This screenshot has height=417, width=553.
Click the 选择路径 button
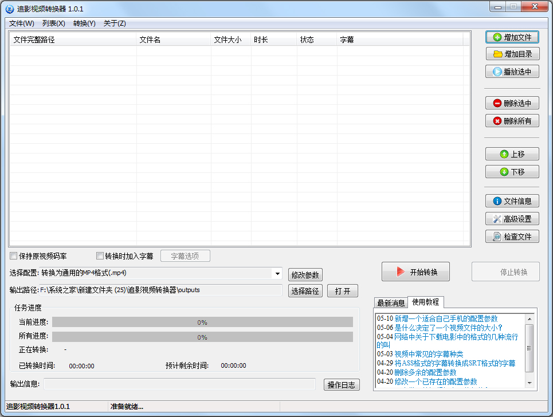[305, 291]
